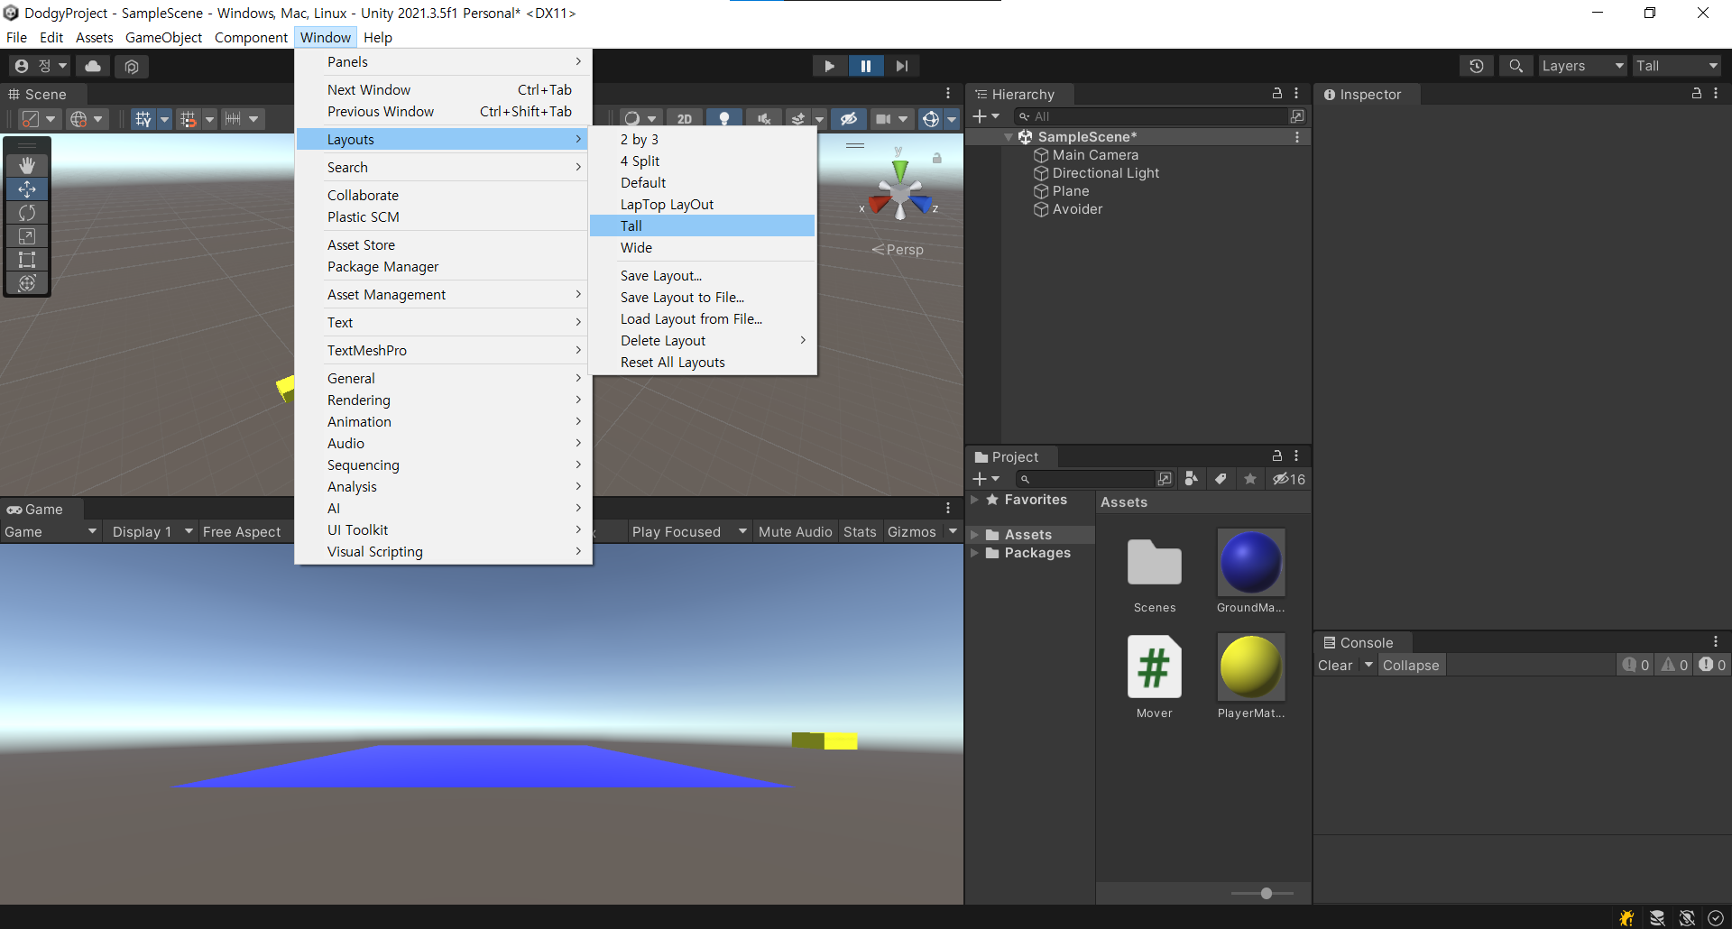Select the Transform combined tool

27,283
